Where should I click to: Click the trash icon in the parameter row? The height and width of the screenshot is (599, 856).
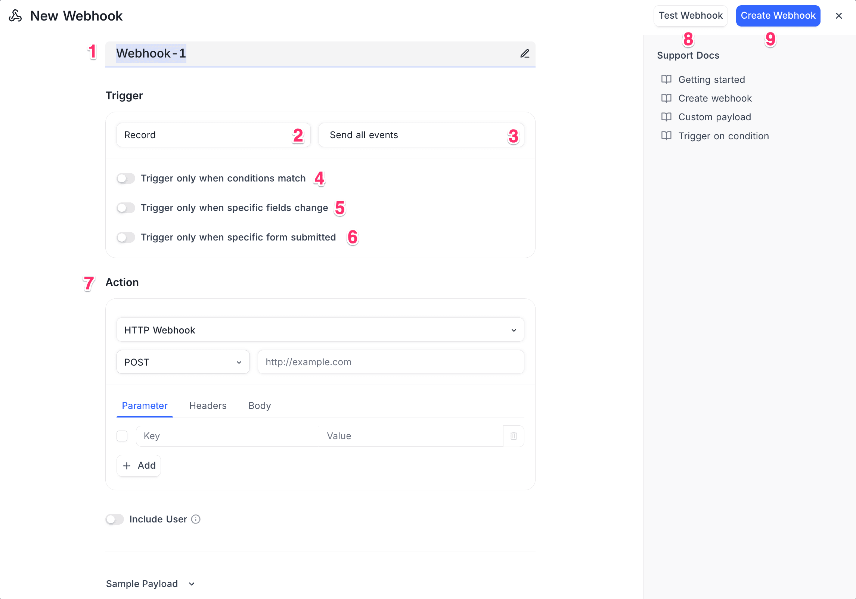[514, 436]
